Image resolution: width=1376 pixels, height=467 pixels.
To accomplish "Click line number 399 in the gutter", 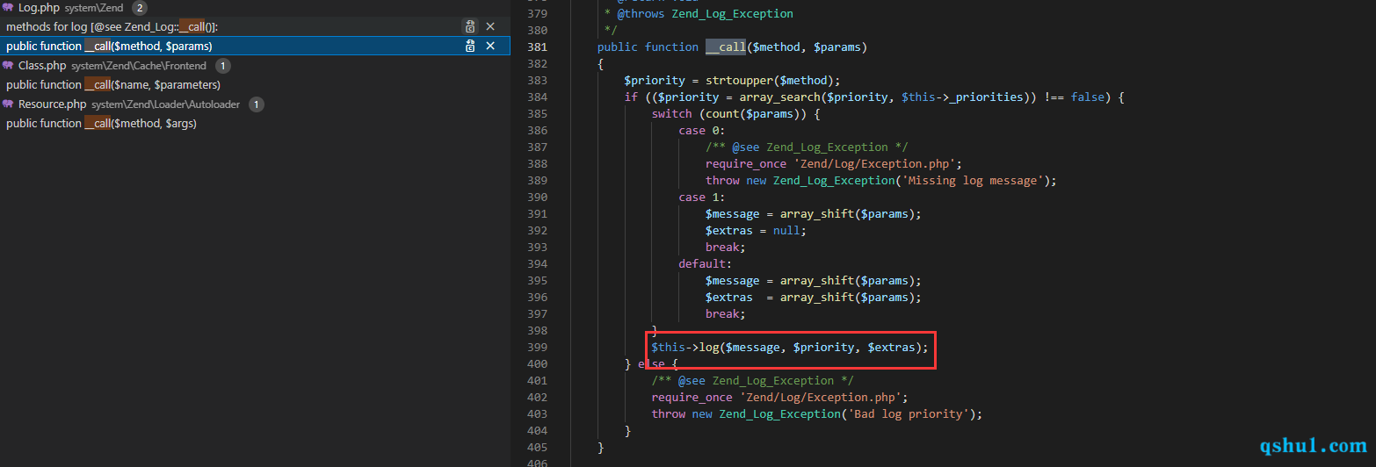I will pos(538,348).
